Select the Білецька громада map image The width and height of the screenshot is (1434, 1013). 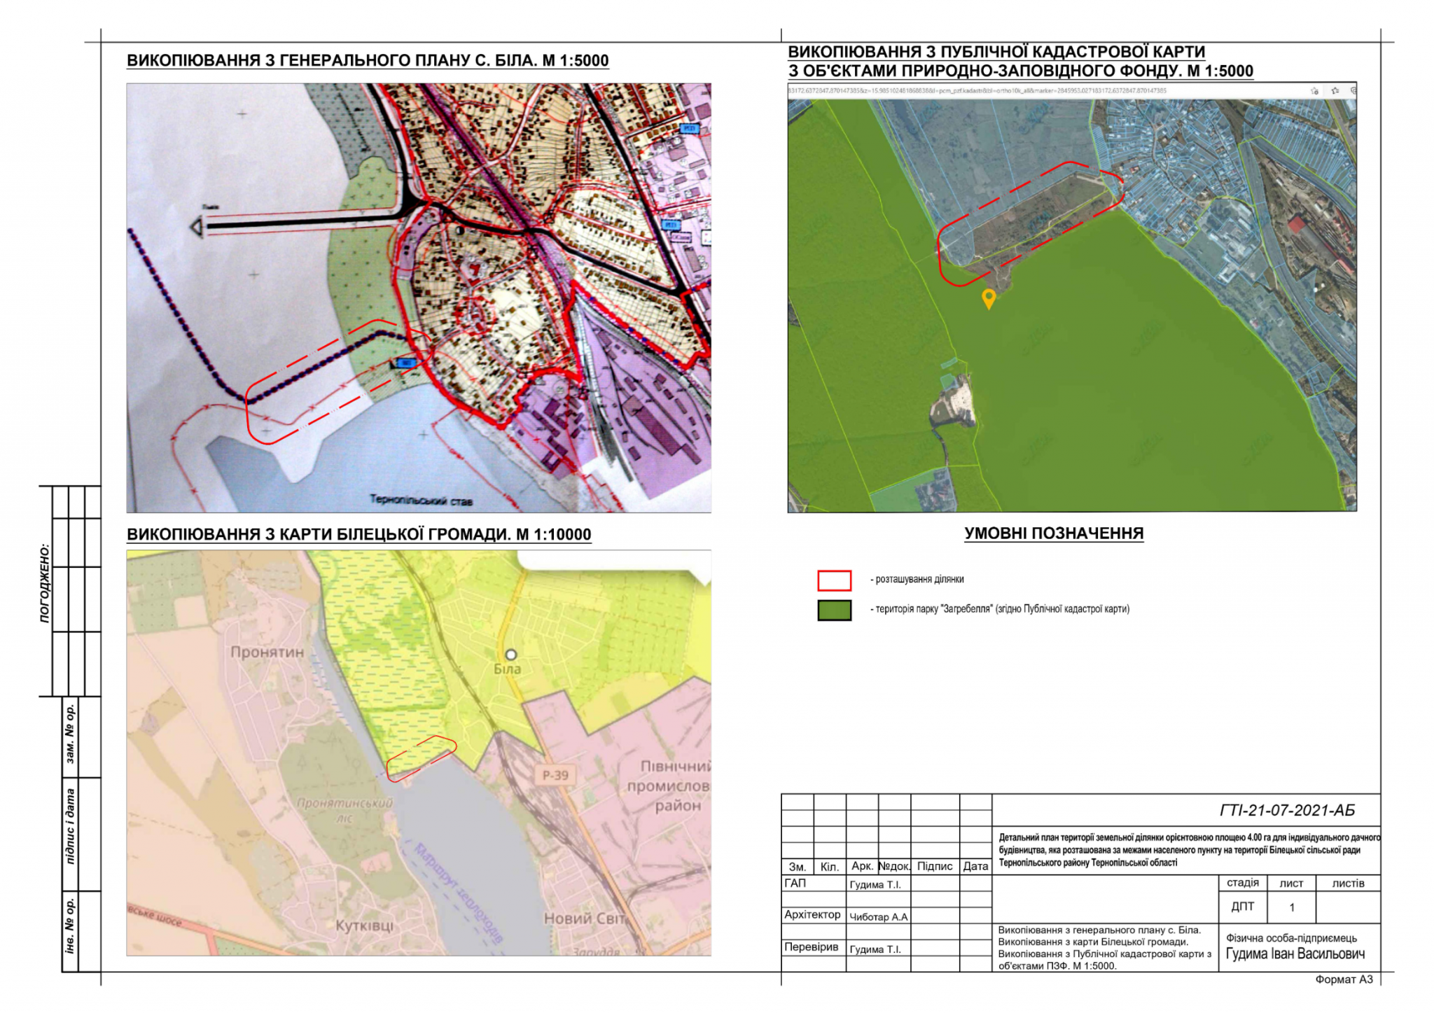tap(419, 753)
